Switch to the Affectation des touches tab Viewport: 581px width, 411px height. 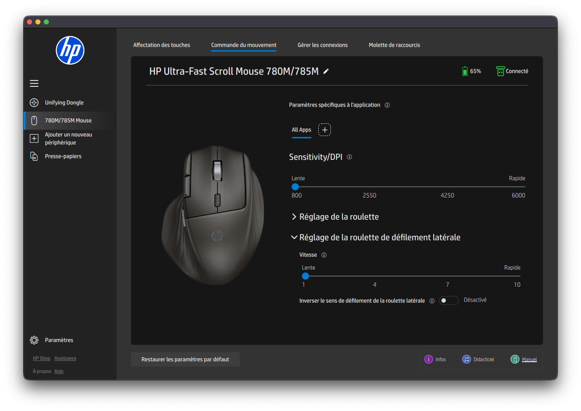(162, 45)
